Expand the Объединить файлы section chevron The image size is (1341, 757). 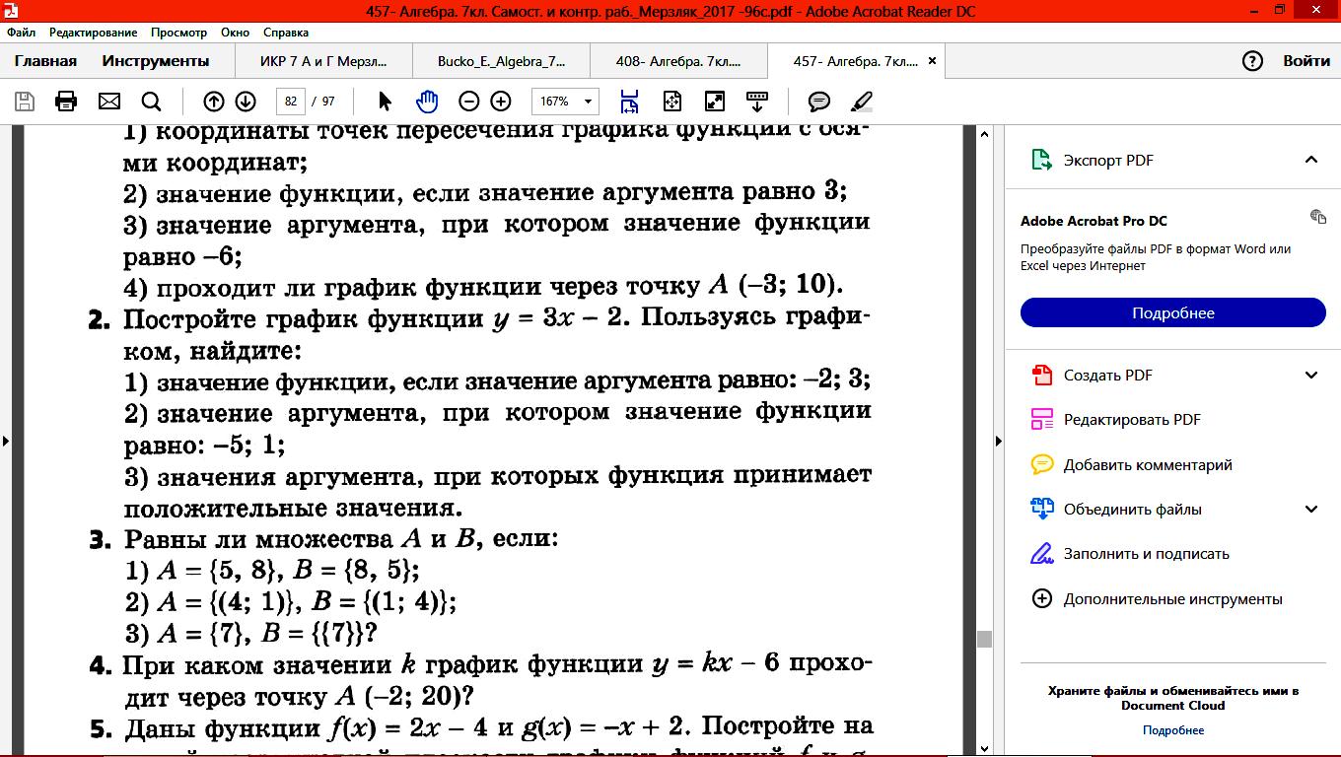(x=1311, y=509)
